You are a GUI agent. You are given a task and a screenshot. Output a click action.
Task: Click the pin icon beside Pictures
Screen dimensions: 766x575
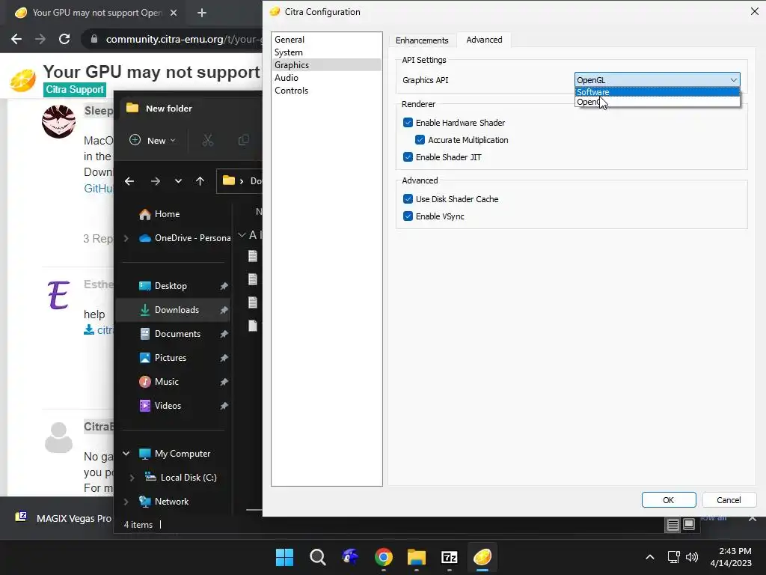pyautogui.click(x=224, y=358)
